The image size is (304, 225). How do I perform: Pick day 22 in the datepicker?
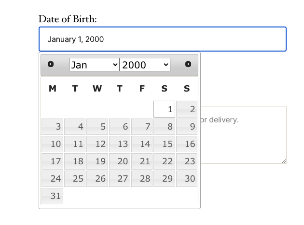point(164,161)
